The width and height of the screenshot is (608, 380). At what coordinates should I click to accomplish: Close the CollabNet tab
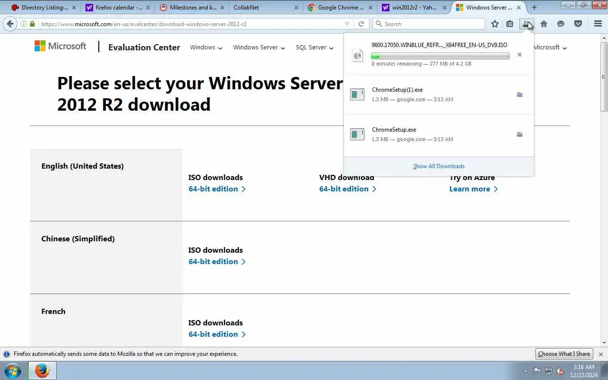point(296,8)
